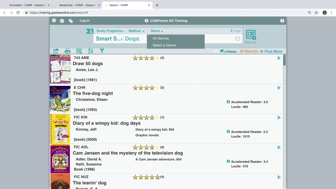Bookmark this page with the star icon
The image size is (336, 189).
point(316,13)
